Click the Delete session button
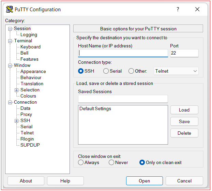This screenshot has height=191, width=212. click(x=184, y=133)
